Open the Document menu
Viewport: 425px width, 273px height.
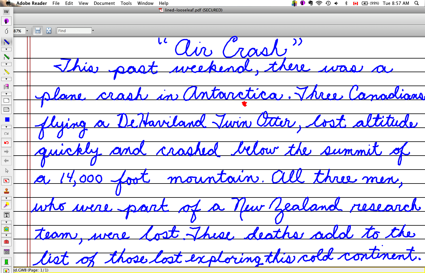point(104,3)
